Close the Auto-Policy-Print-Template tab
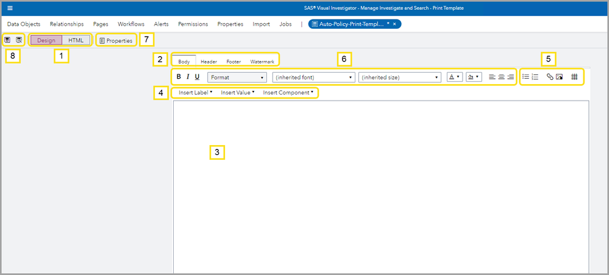 click(394, 24)
